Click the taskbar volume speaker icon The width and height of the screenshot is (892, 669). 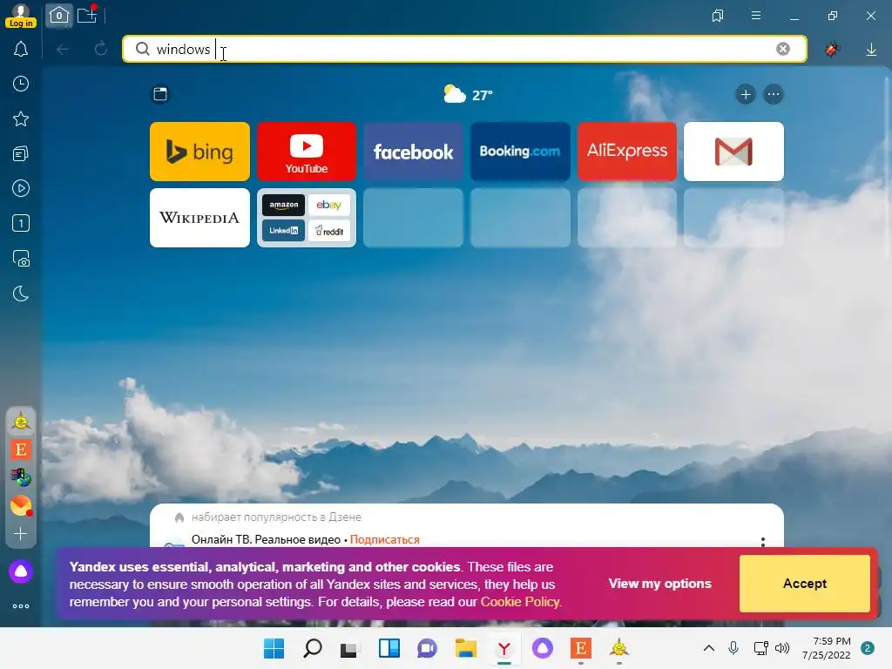(782, 648)
